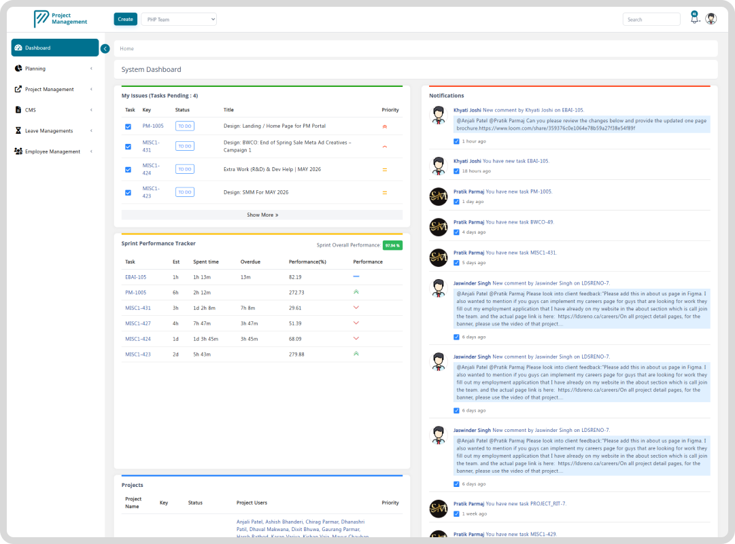The image size is (735, 544).
Task: Click the spent time '1d 3h 45m'
Action: click(x=205, y=339)
